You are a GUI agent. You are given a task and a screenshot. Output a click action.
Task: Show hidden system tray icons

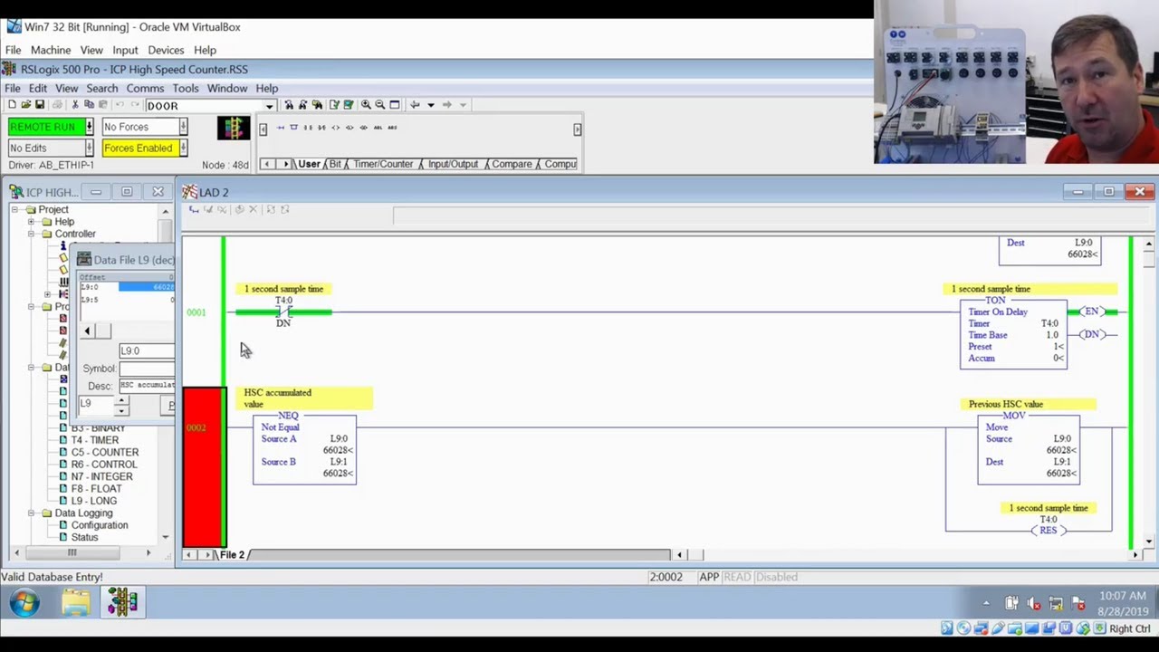986,603
